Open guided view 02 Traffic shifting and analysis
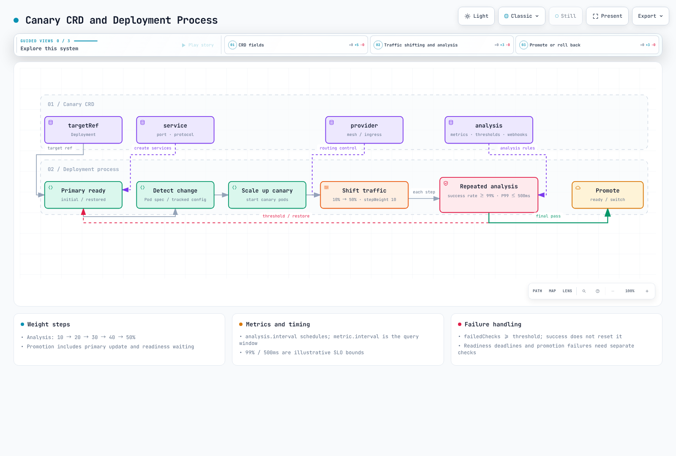The image size is (676, 456). pyautogui.click(x=442, y=45)
